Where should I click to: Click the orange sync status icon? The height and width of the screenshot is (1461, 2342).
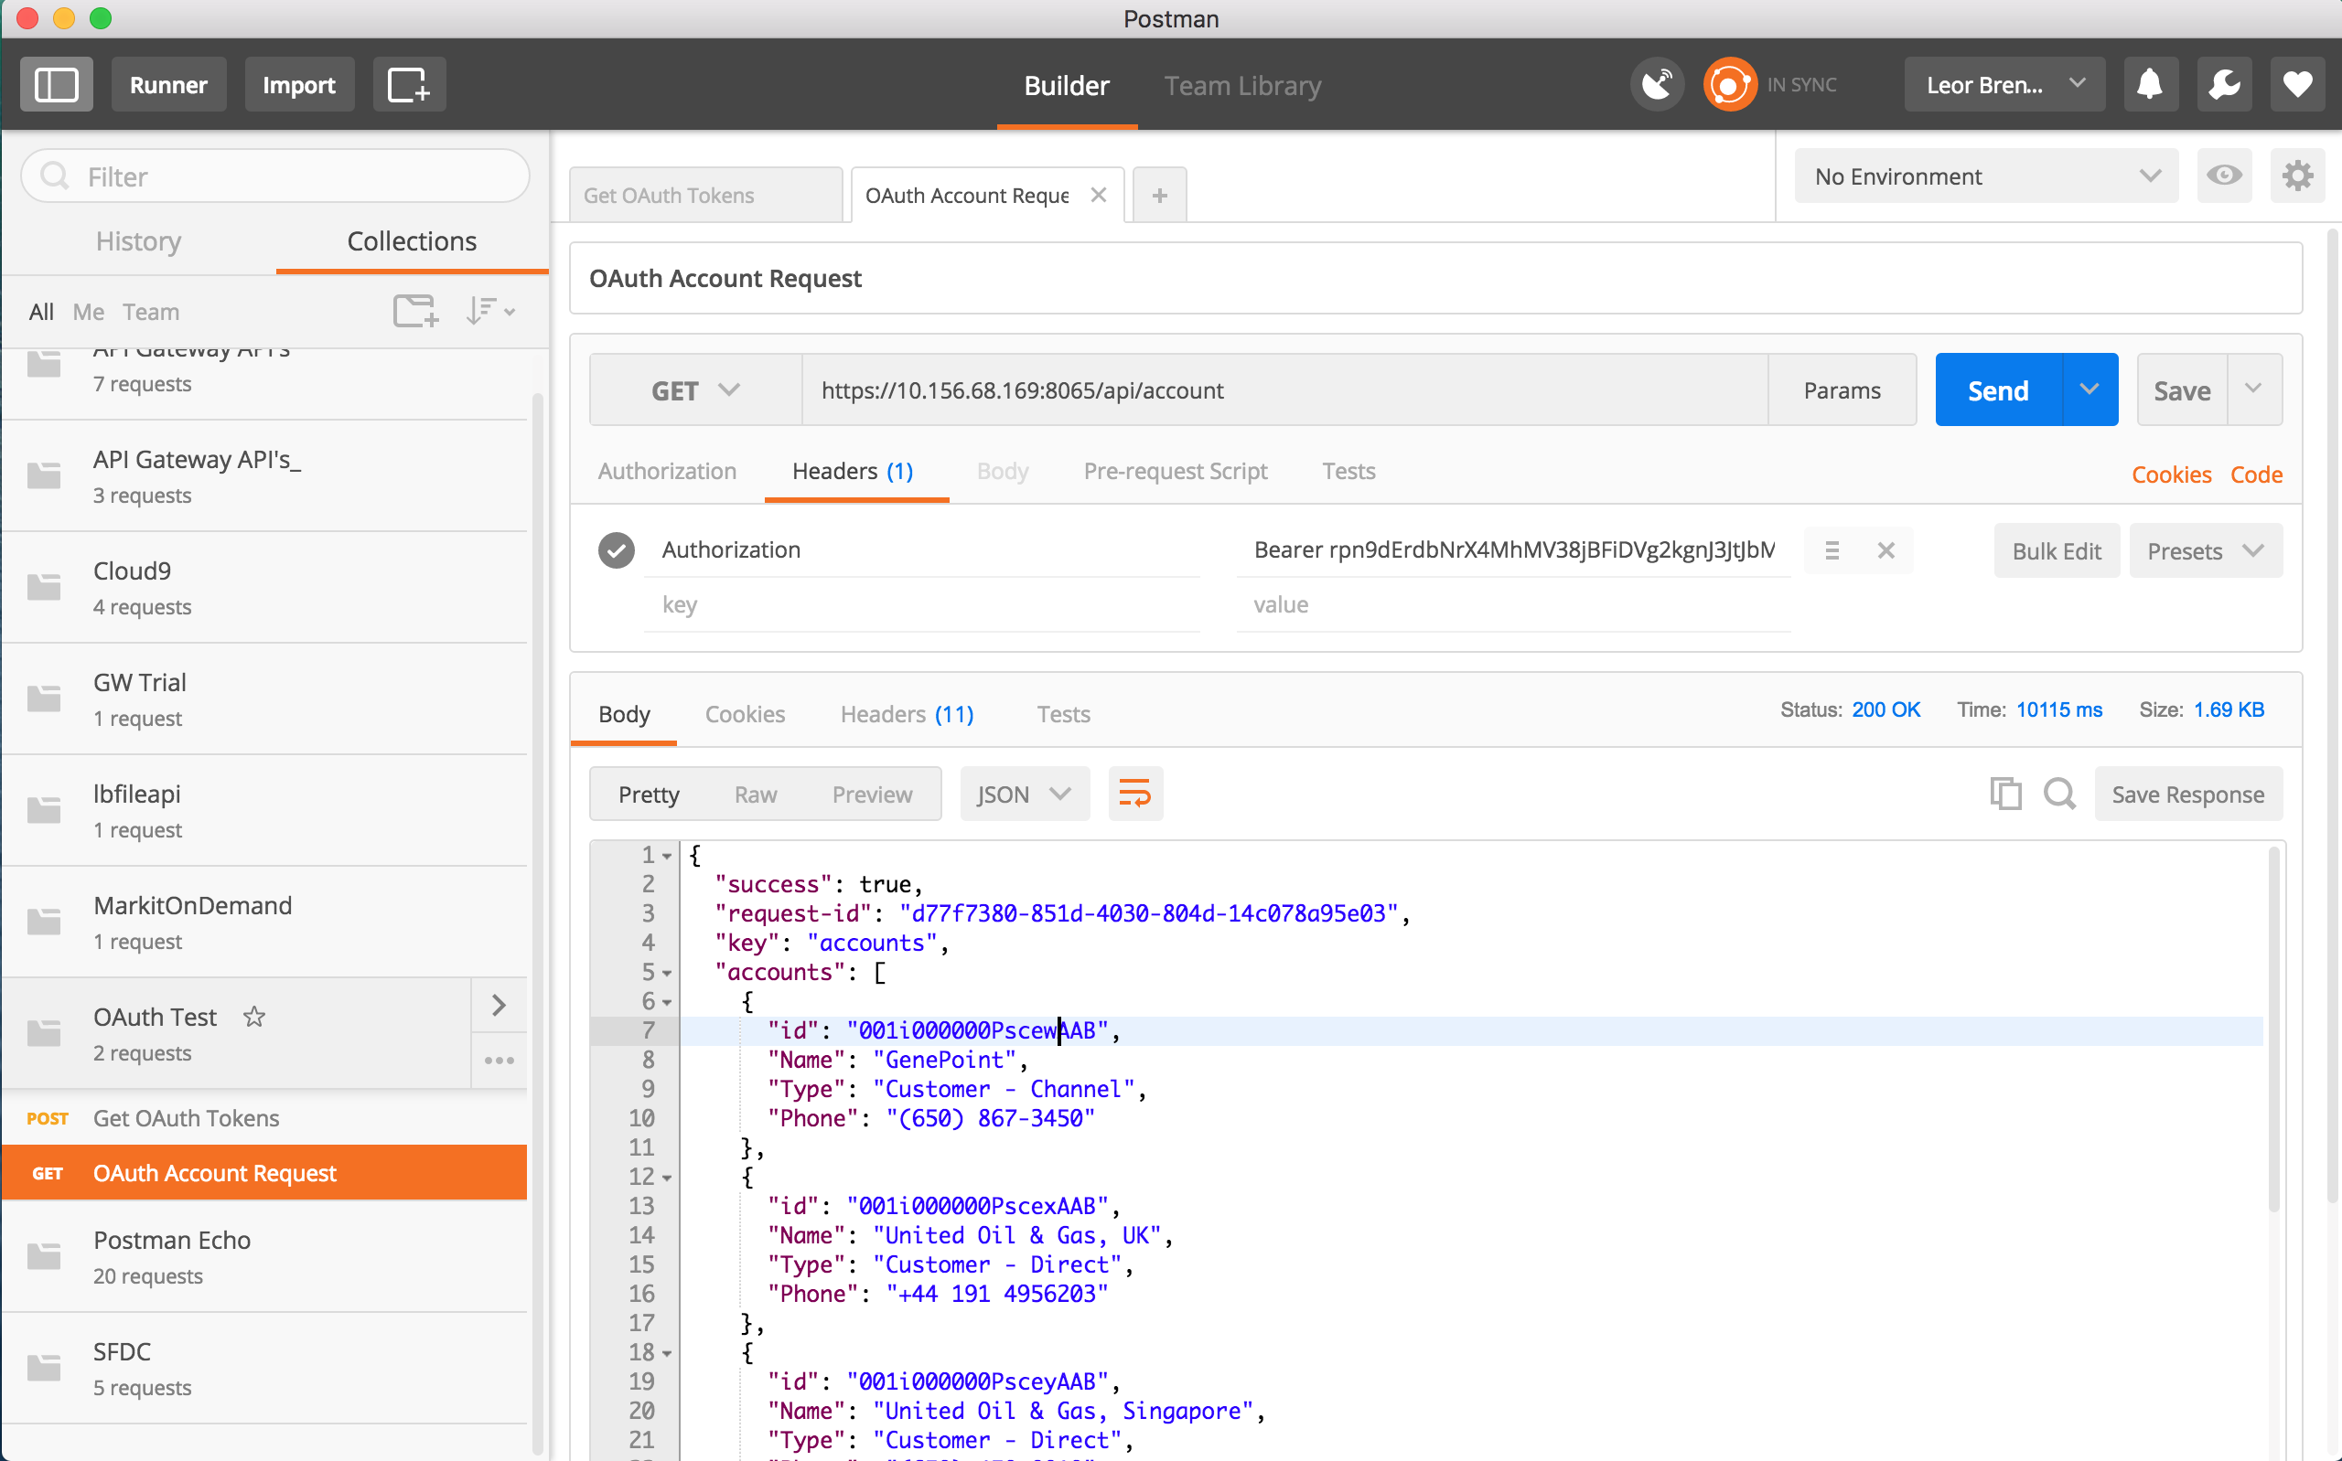1728,85
